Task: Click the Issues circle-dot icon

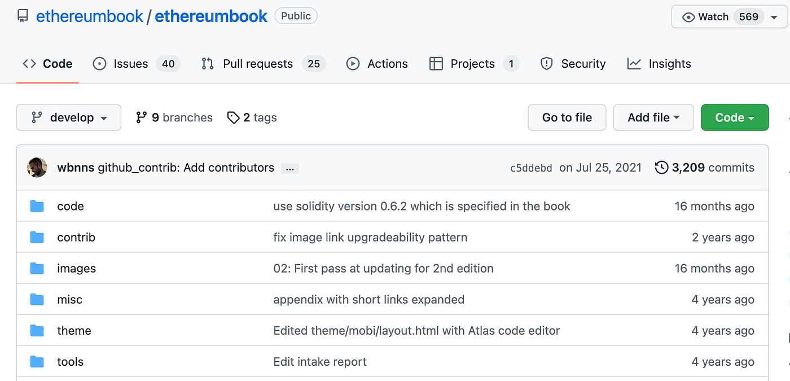Action: tap(99, 64)
